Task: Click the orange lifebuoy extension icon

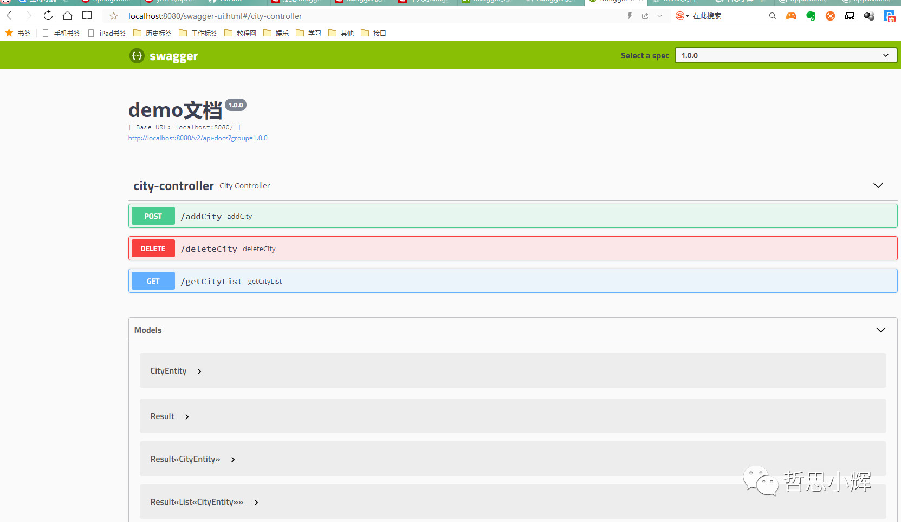Action: click(830, 16)
